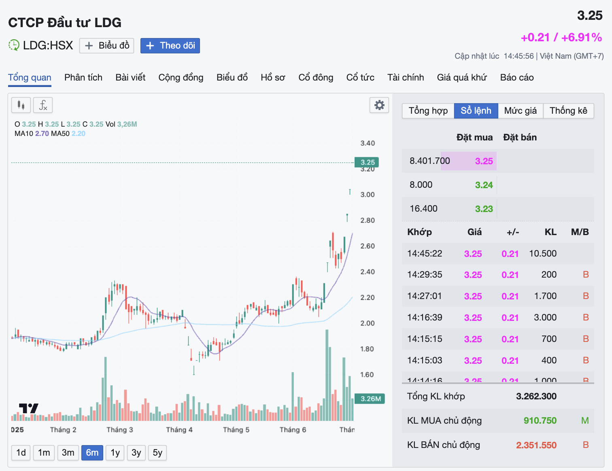The width and height of the screenshot is (612, 471).
Task: Set chart range to 3m
Action: [68, 452]
